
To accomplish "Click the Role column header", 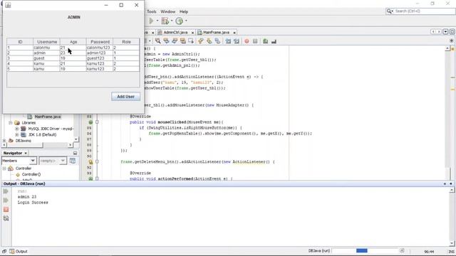I will (126, 42).
